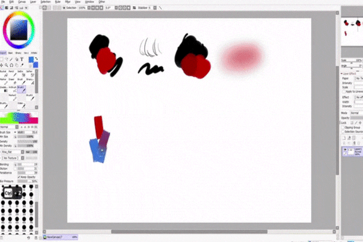Select the Zoom magnifier tool

pos(7,66)
